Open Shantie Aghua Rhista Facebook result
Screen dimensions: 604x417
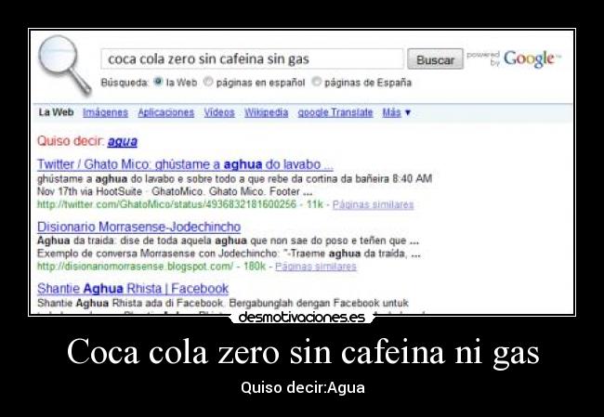133,289
